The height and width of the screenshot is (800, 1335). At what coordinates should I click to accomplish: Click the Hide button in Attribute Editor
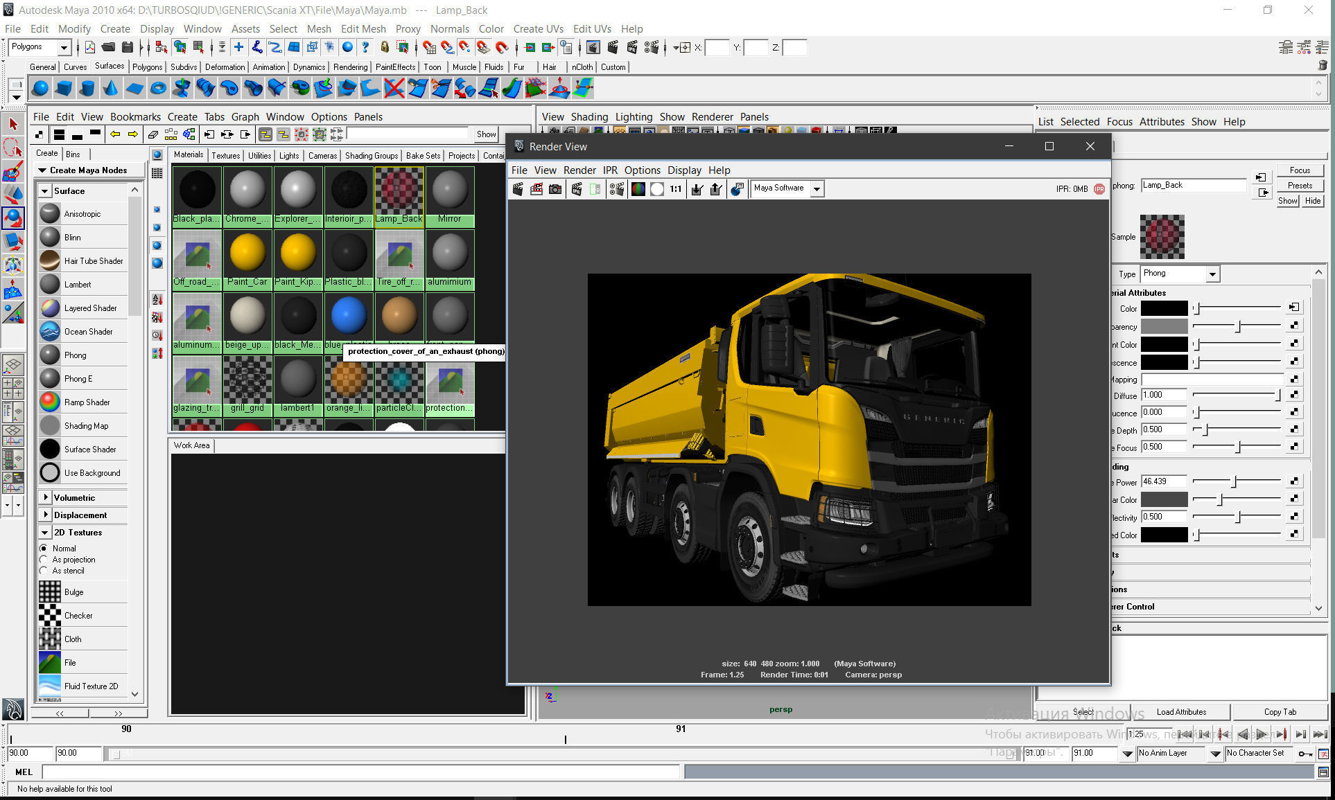click(x=1312, y=201)
